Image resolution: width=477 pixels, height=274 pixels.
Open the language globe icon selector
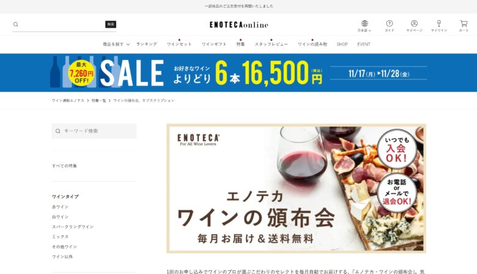point(364,23)
